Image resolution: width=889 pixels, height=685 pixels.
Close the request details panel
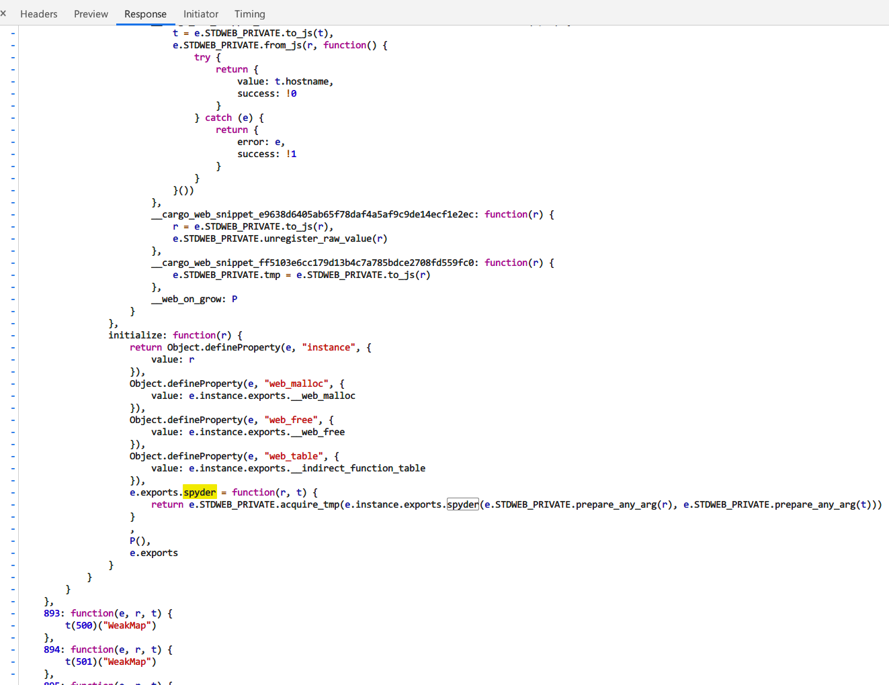click(3, 13)
